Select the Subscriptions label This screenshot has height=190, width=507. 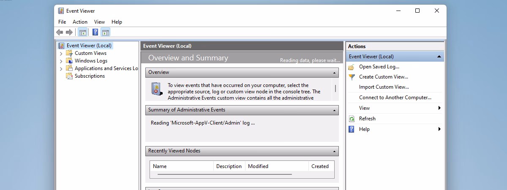90,76
